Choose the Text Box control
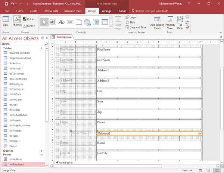The height and width of the screenshot is (173, 224). click(x=53, y=22)
